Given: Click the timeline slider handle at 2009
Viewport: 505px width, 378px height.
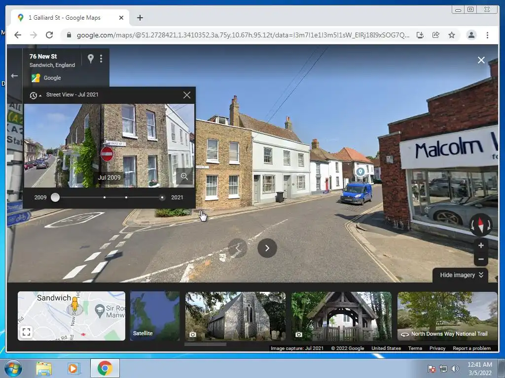Looking at the screenshot, I should pos(55,197).
